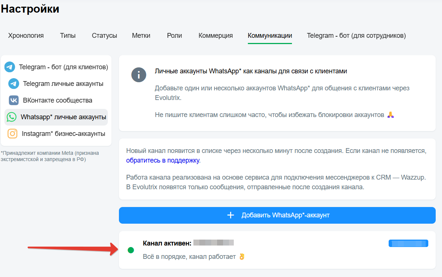Click the praying hands emoji

pyautogui.click(x=391, y=115)
